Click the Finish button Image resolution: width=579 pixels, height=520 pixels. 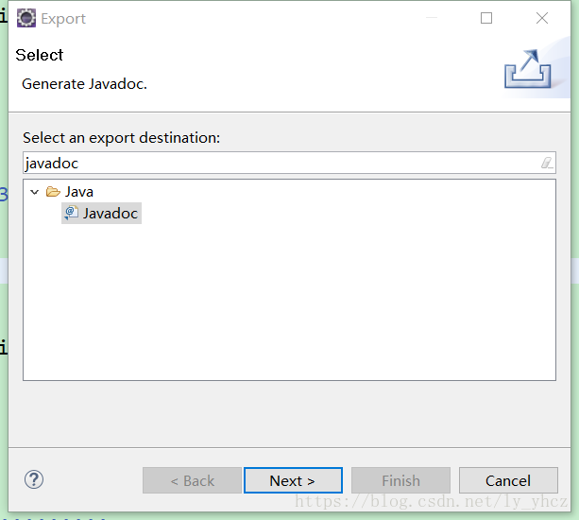(400, 480)
